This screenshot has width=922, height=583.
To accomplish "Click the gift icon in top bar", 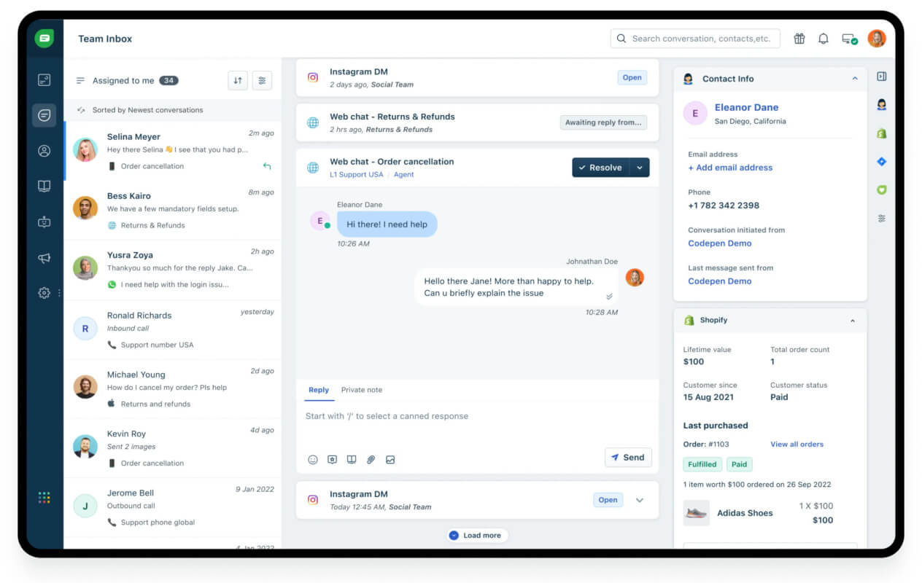I will coord(799,39).
